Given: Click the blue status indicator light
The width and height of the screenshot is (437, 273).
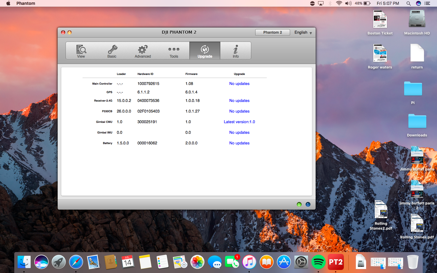Looking at the screenshot, I should (308, 204).
